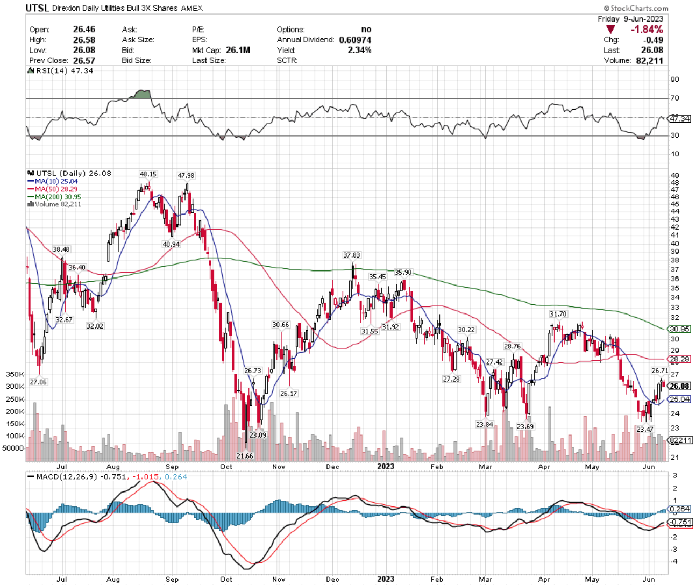Click the Options value no
Screen dimensions: 696x585
pos(366,30)
